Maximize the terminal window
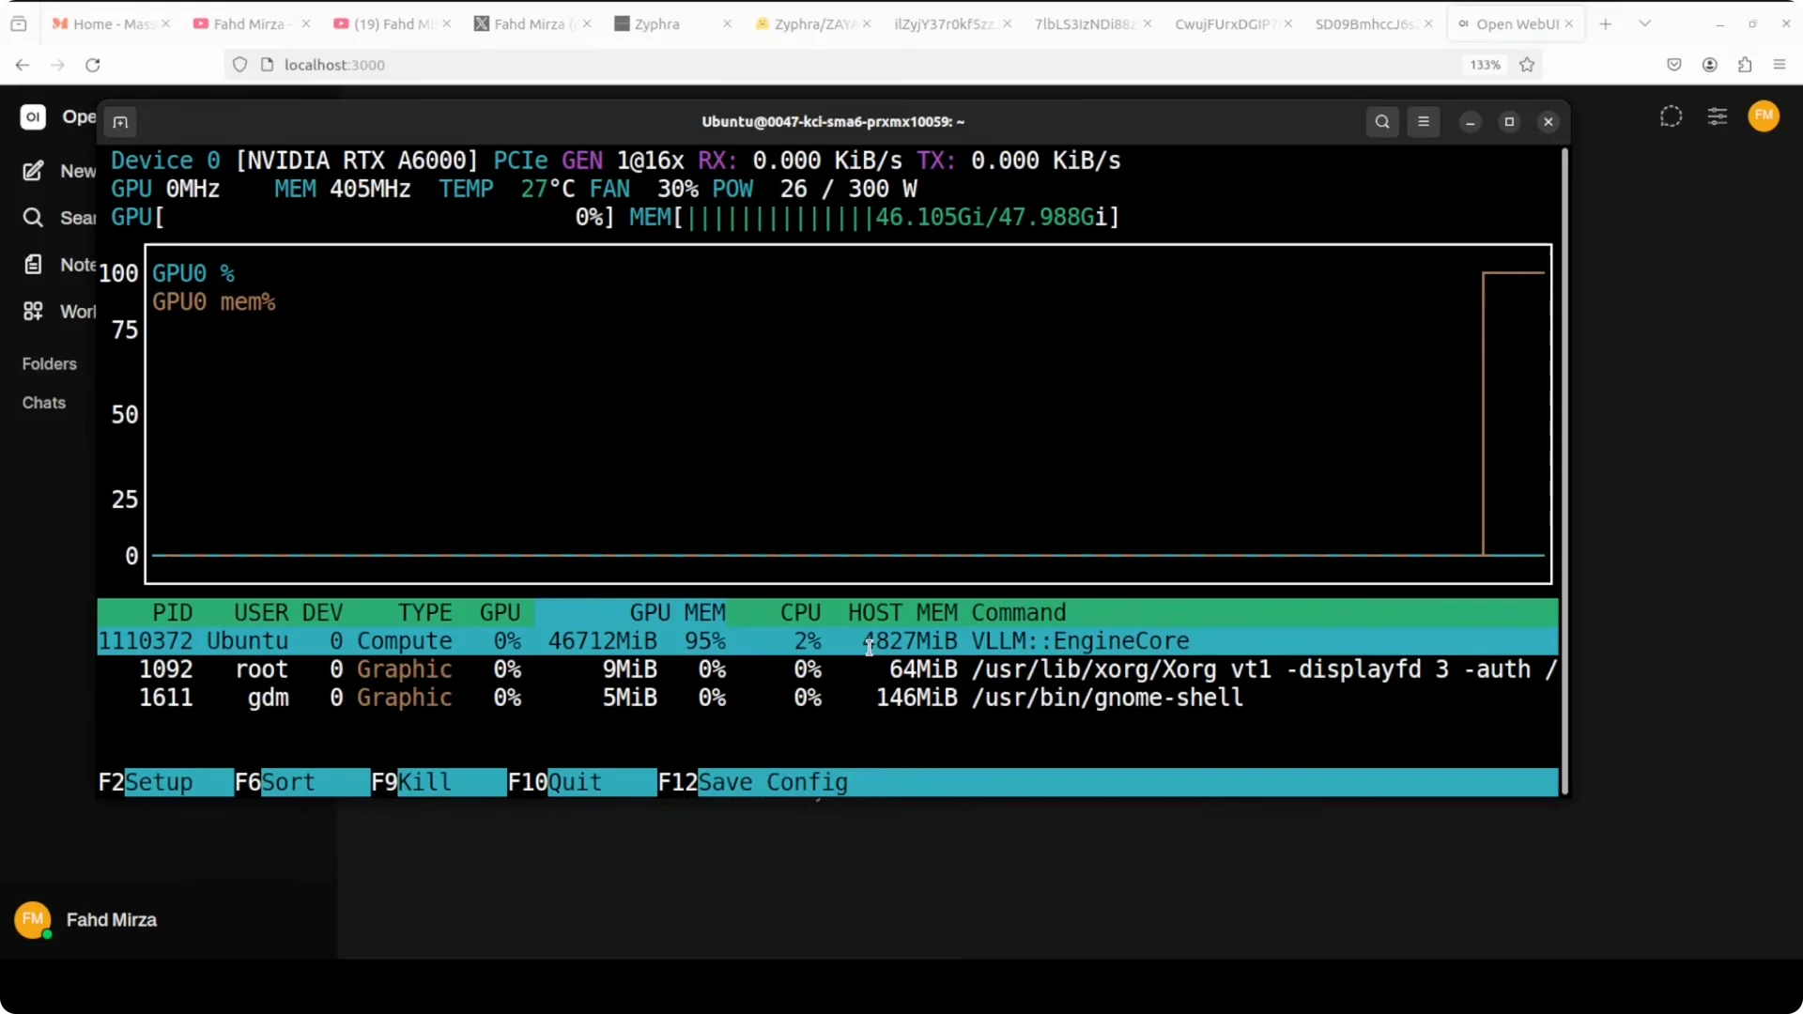1803x1014 pixels. 1509,122
